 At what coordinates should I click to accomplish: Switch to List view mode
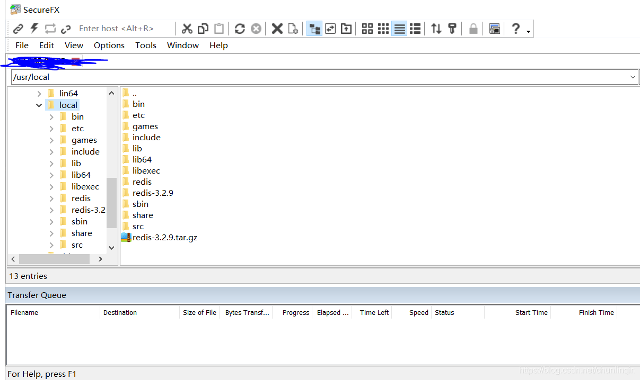point(399,29)
